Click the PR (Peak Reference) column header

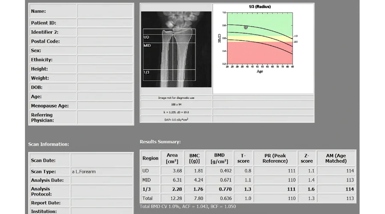[x=275, y=158]
